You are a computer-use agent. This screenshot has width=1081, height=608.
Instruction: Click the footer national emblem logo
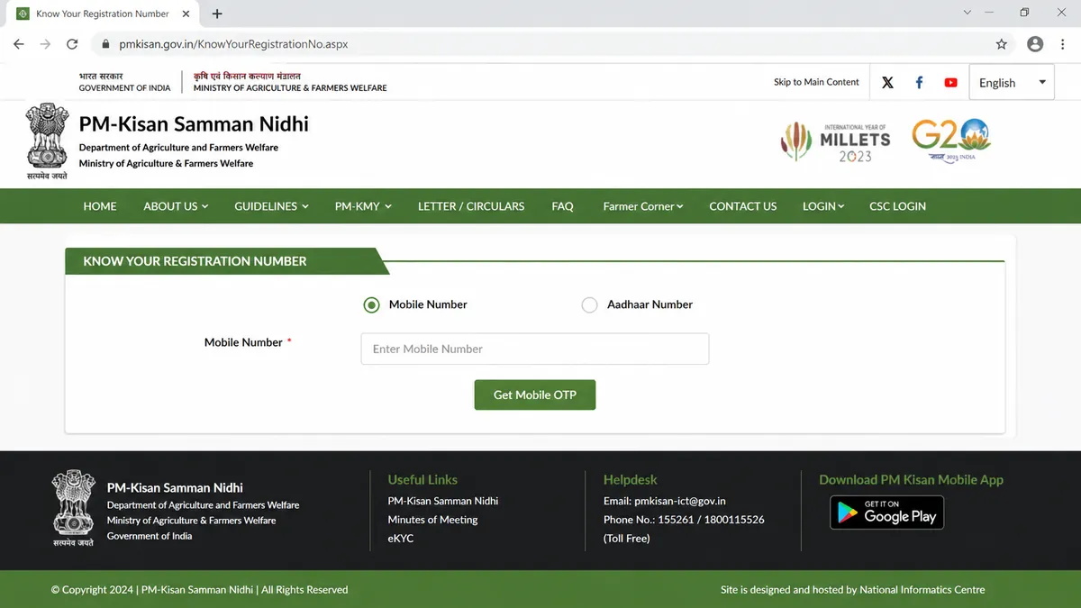(74, 509)
